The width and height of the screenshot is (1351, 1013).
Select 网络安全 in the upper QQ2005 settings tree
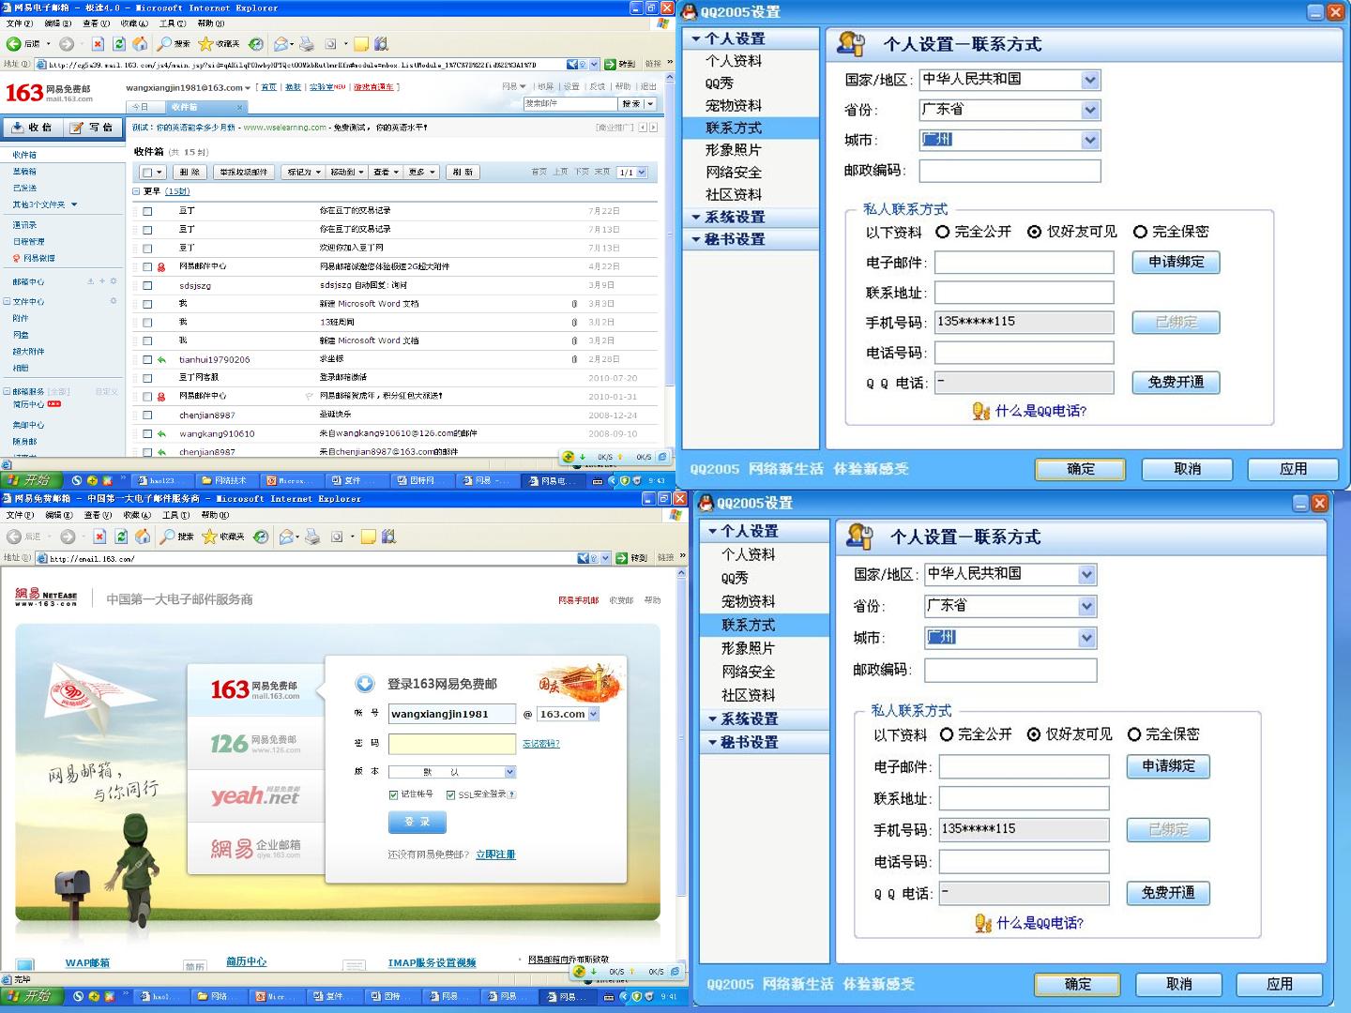(734, 173)
